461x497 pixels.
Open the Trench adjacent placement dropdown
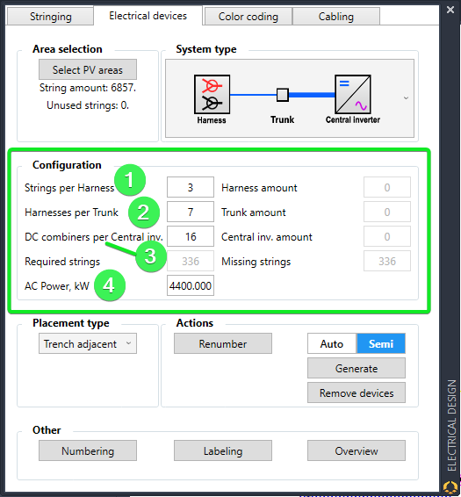point(88,343)
